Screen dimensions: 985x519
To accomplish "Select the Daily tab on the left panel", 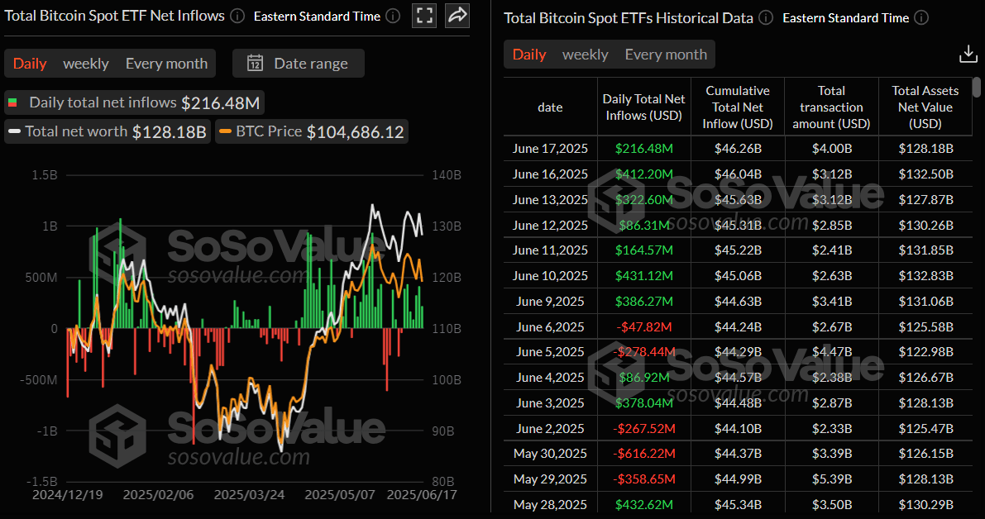I will pos(30,63).
